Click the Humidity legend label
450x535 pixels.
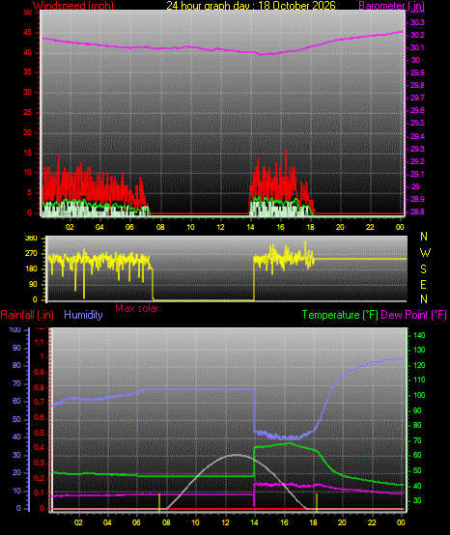[x=83, y=315]
